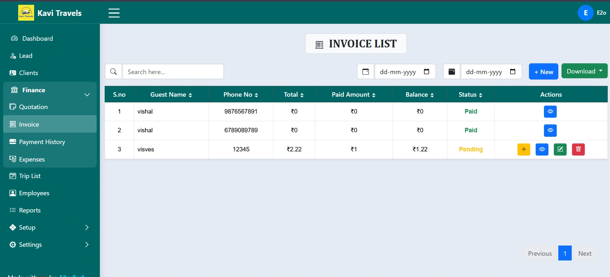Go to the Dashboard page
The image size is (610, 277).
tap(37, 38)
